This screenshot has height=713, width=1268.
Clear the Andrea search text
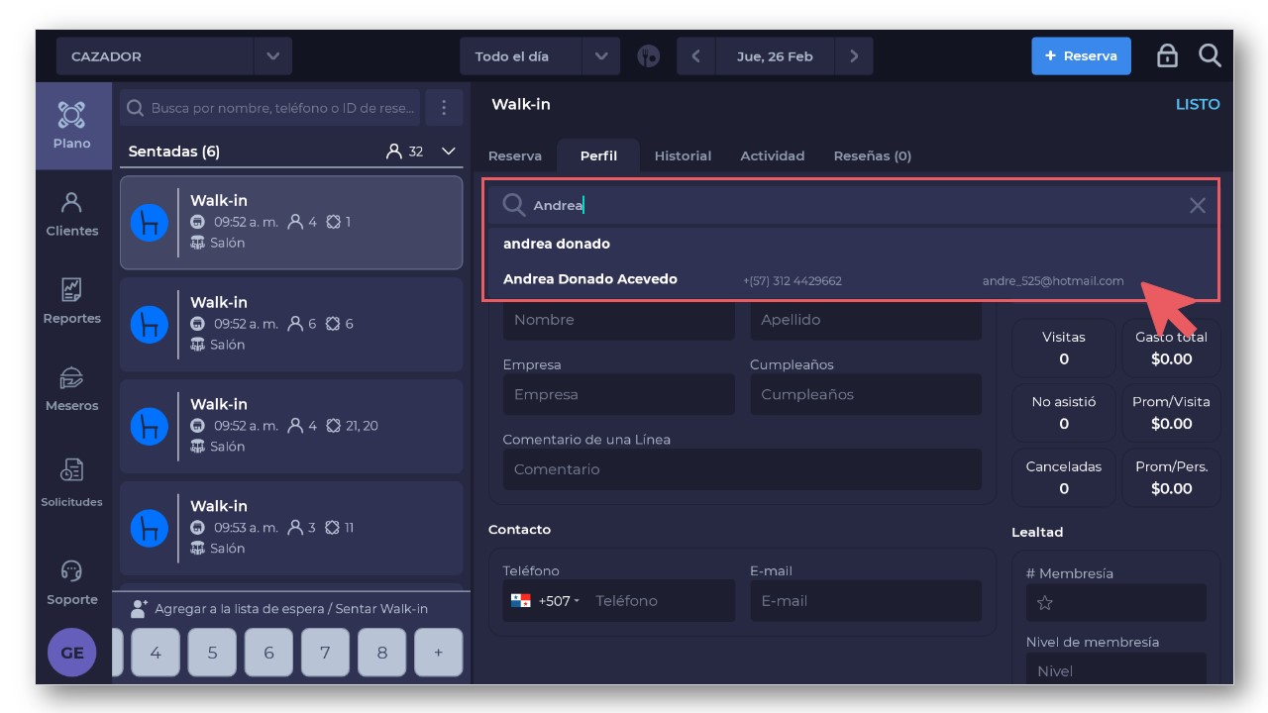coord(1198,205)
